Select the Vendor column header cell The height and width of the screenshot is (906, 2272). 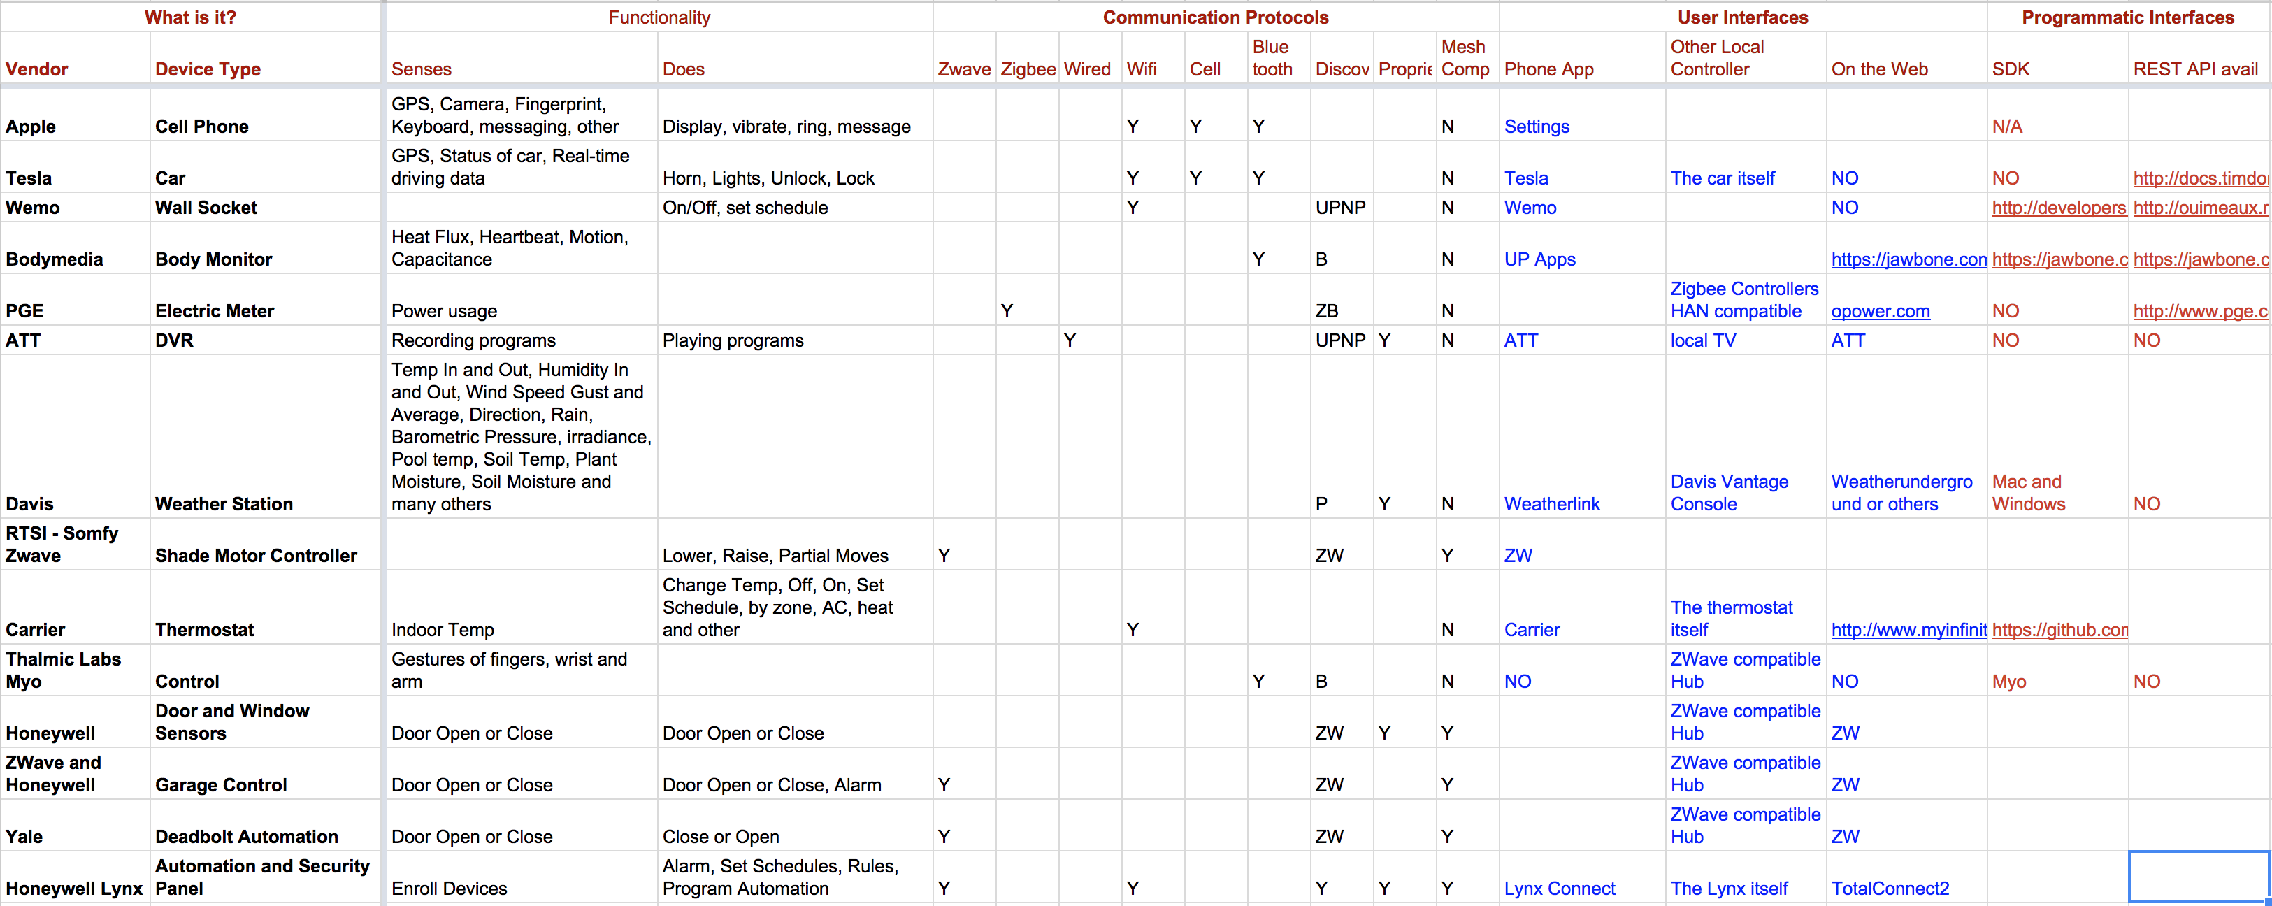coord(37,69)
